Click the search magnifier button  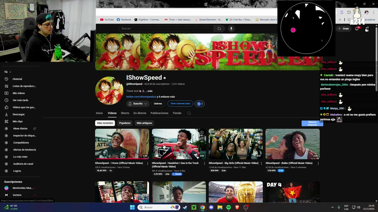click(219, 29)
